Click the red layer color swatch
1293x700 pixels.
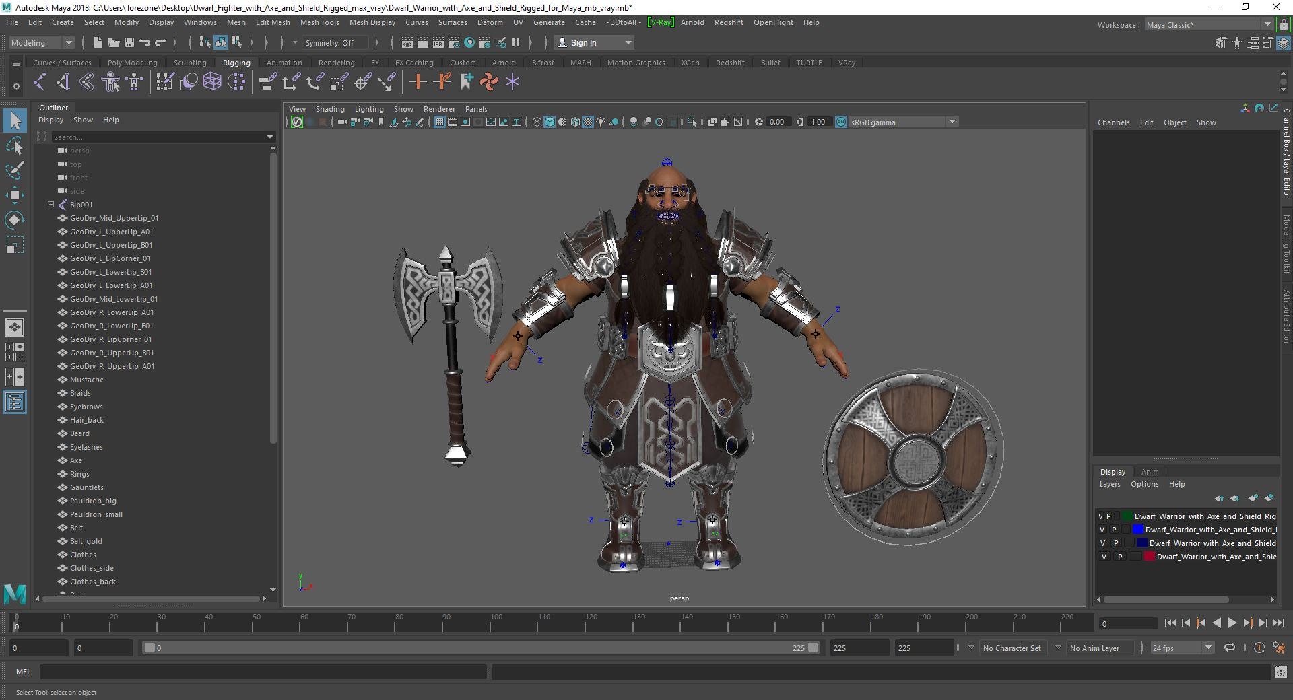(1150, 557)
